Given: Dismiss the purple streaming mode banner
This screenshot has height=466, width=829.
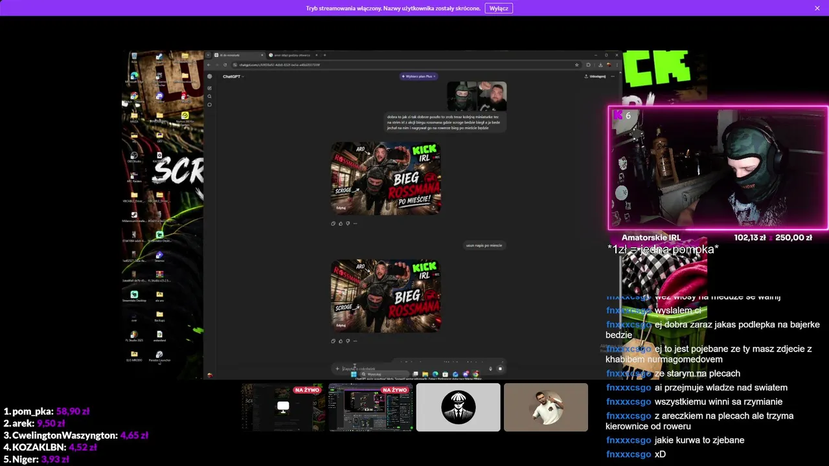Looking at the screenshot, I should tap(817, 8).
